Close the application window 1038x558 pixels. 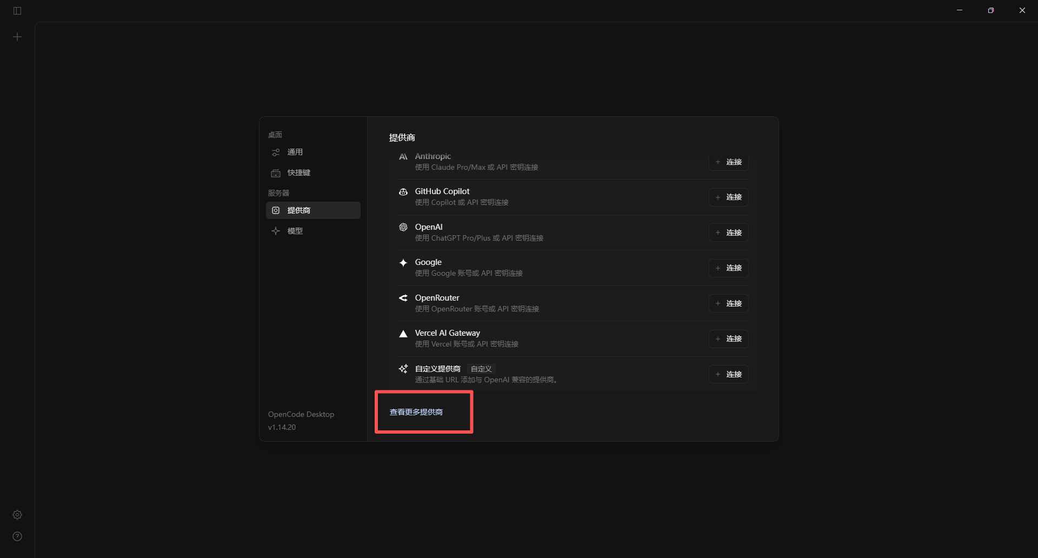pos(1022,10)
